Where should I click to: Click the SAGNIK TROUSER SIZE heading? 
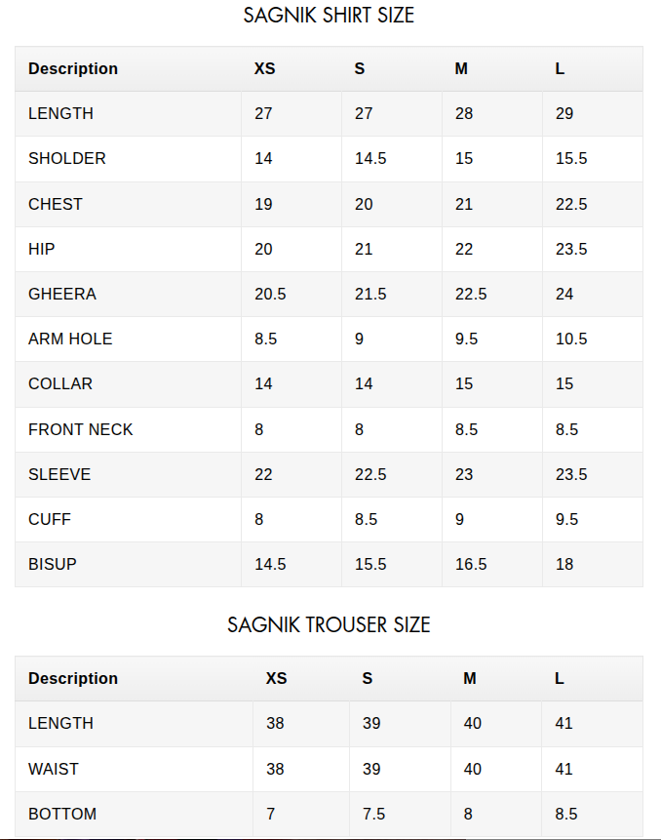click(x=329, y=624)
